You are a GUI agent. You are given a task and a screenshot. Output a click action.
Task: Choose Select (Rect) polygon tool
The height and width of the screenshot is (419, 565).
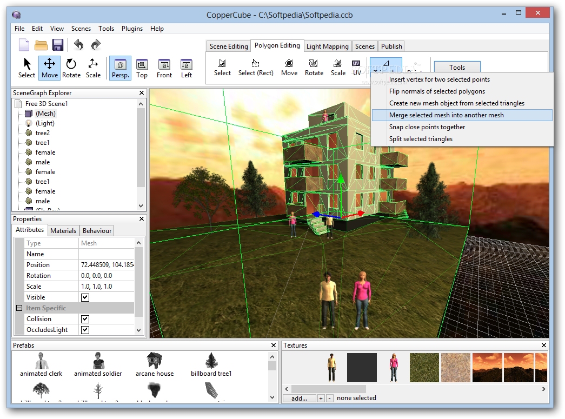(256, 68)
